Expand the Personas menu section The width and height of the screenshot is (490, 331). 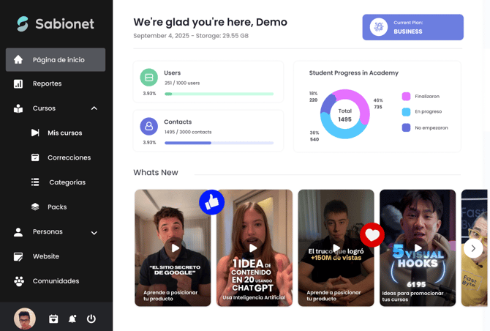click(94, 232)
